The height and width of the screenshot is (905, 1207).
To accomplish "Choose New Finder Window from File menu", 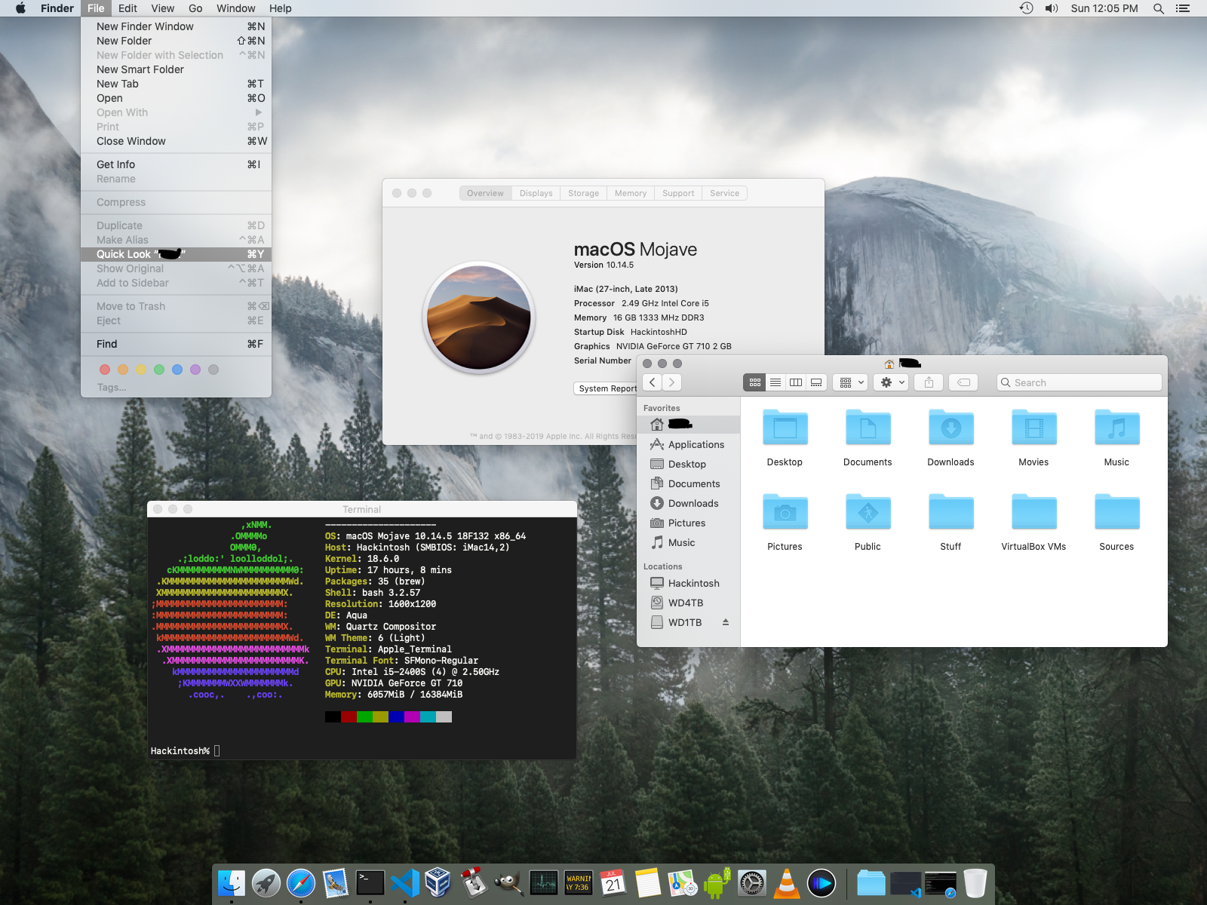I will tap(176, 26).
